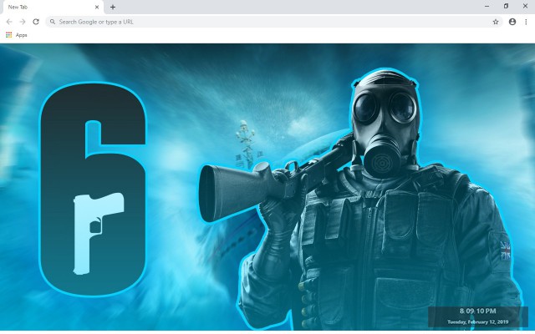Click the browser back arrow
Viewport: 535px width, 334px height.
coord(9,22)
